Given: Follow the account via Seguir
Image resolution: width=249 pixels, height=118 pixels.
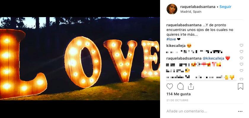Looking at the screenshot, I should coord(225,7).
